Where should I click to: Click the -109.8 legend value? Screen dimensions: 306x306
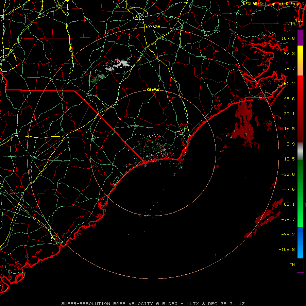(287, 250)
